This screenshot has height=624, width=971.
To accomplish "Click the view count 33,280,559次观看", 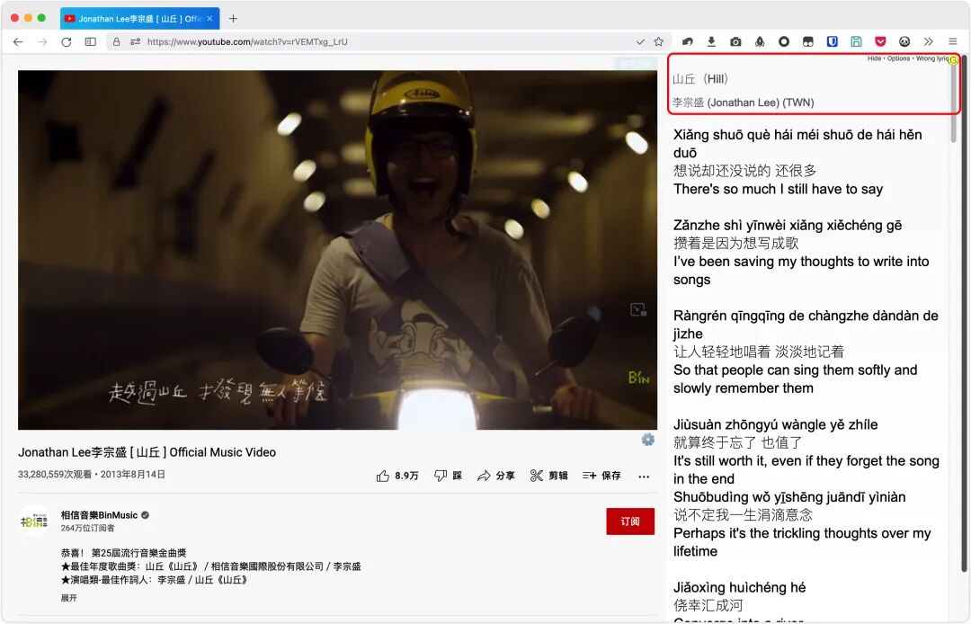I will point(55,474).
